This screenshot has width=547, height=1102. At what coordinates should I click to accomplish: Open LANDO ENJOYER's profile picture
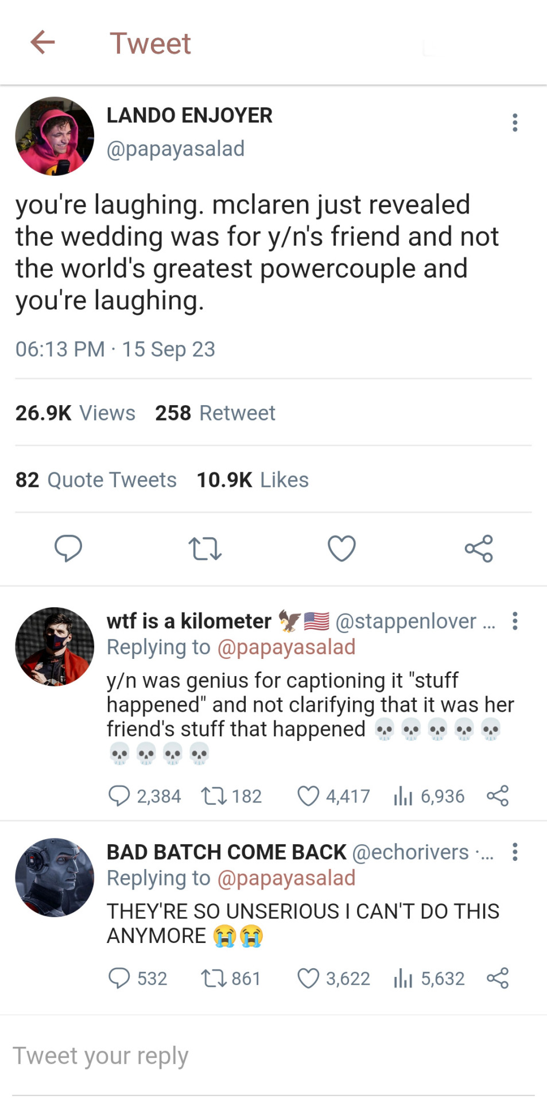point(55,136)
